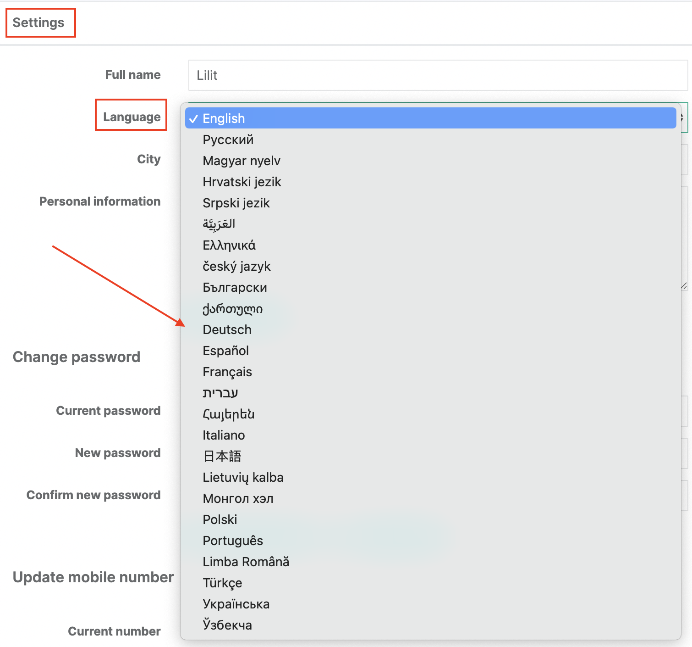The height and width of the screenshot is (647, 692).
Task: Select Español as the language
Action: coord(225,351)
